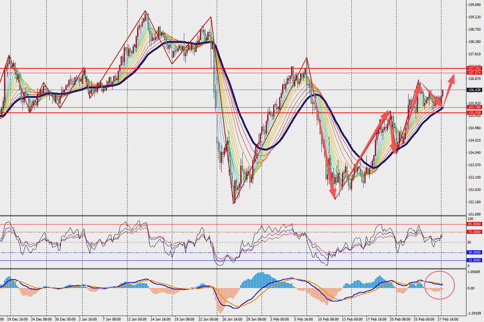The height and width of the screenshot is (322, 484).
Task: Click the 159.690 top price scale value
Action: click(x=474, y=5)
